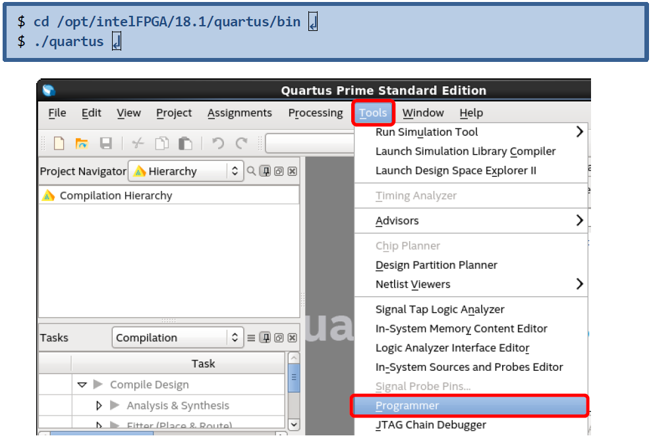Close the Project Navigator panel
The height and width of the screenshot is (438, 651).
pyautogui.click(x=292, y=171)
